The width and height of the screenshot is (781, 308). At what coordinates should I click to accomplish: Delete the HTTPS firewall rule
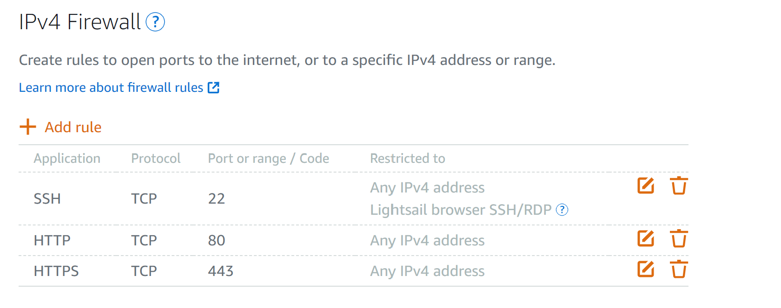[678, 269]
